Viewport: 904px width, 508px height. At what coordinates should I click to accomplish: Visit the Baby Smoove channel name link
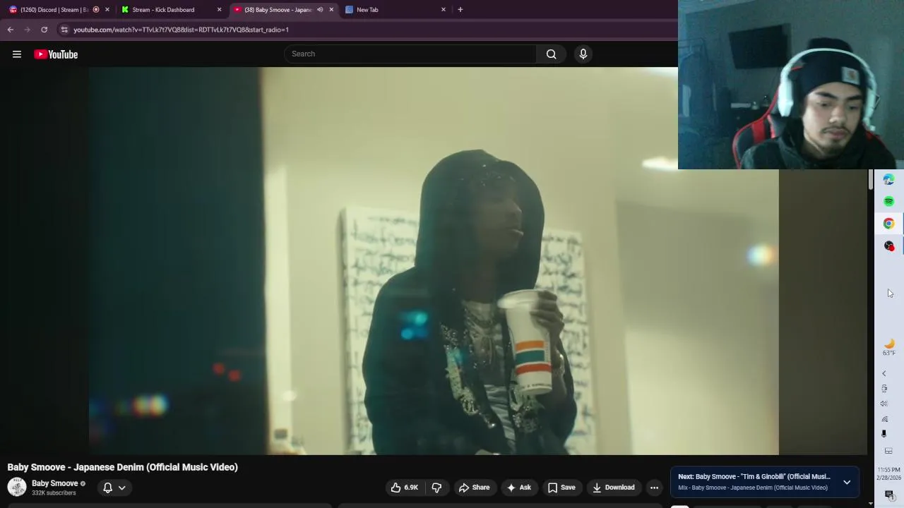click(54, 483)
